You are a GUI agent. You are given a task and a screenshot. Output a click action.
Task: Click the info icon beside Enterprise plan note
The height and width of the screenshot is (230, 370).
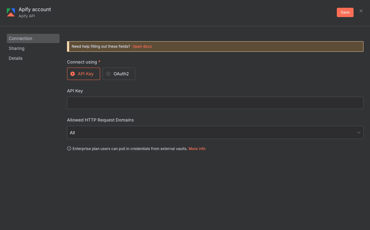(x=69, y=148)
